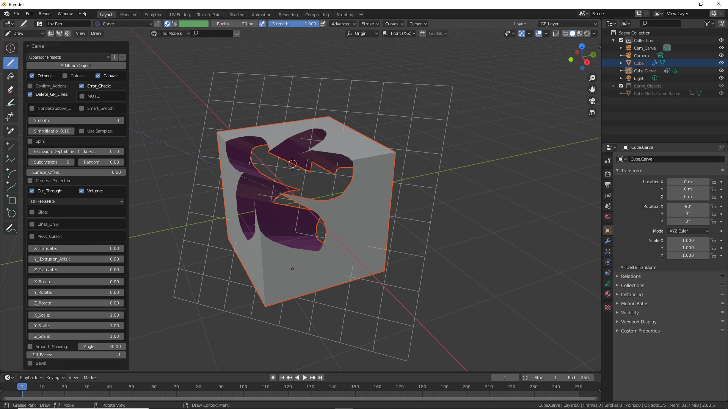Open the DIFFERENCE boolean mode dropdown
The height and width of the screenshot is (409, 728).
pos(76,201)
